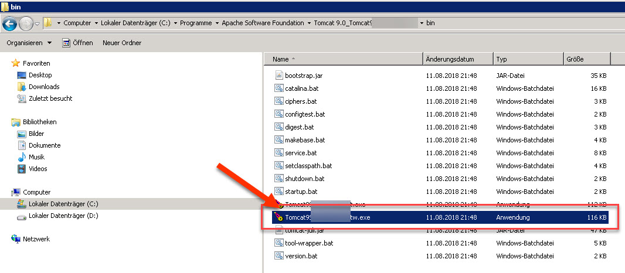The width and height of the screenshot is (625, 273).
Task: Open Downloads in the favorites list
Action: [x=44, y=87]
